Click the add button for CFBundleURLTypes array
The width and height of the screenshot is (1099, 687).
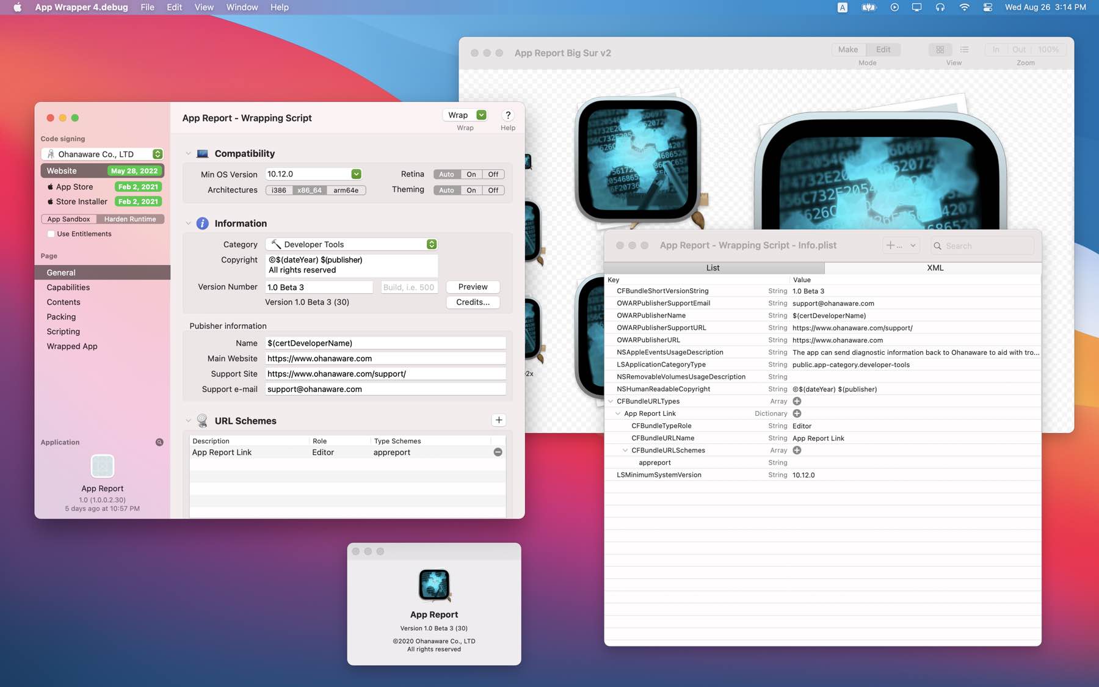(797, 401)
